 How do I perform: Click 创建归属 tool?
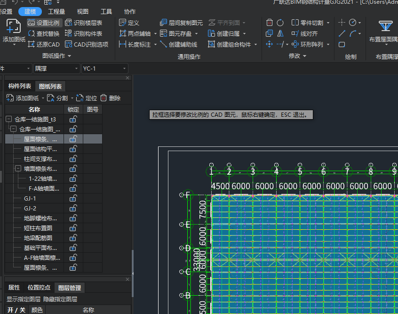click(x=224, y=33)
